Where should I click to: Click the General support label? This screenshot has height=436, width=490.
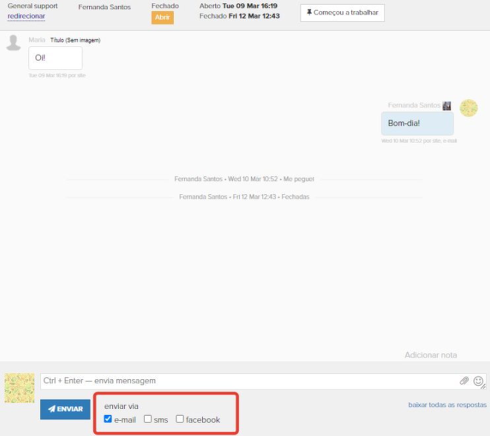(32, 6)
